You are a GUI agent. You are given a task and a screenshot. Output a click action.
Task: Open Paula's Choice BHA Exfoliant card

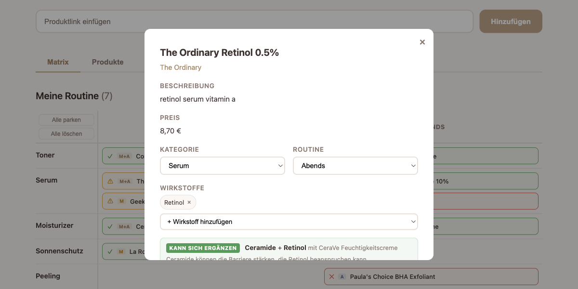pos(431,276)
